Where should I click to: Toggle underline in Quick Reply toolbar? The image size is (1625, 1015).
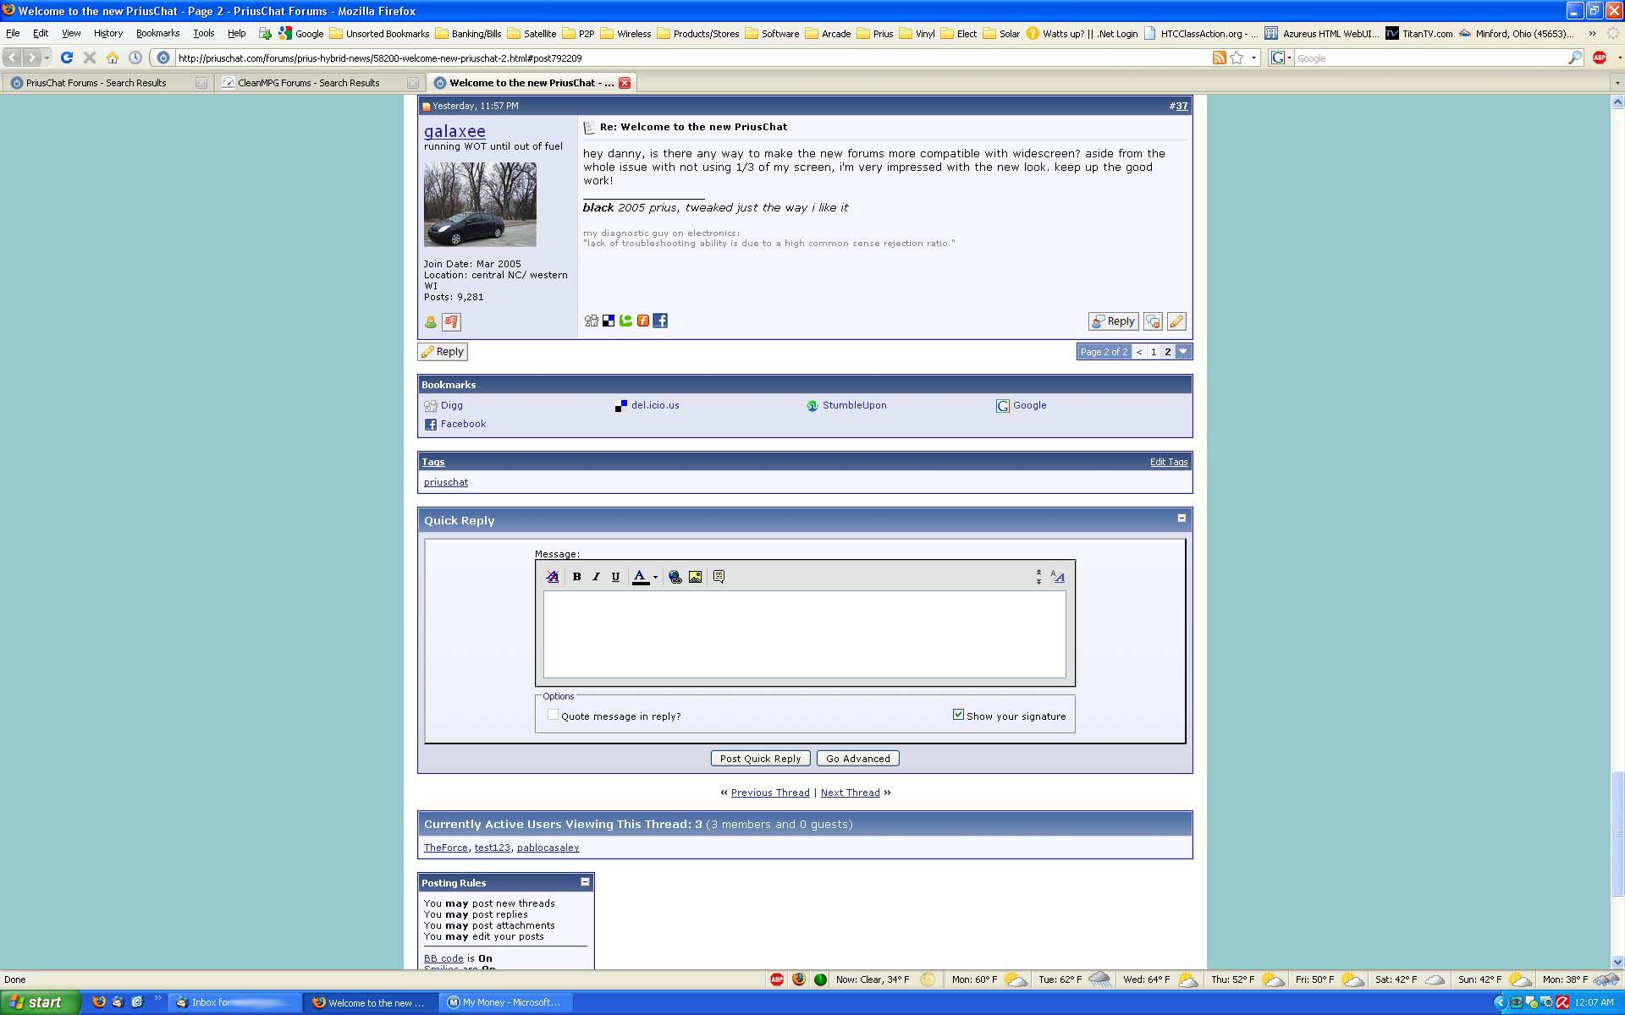pos(615,577)
